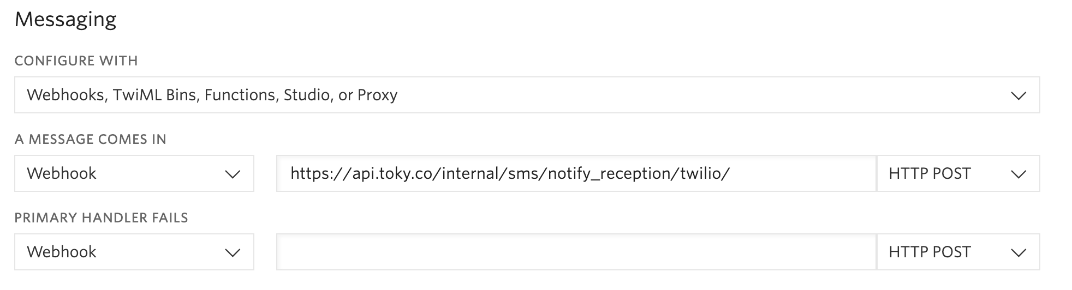Select text 'Webhooks, TwiML Bins, Functions, Studio, or Proxy'
Image resolution: width=1072 pixels, height=290 pixels.
coord(212,95)
